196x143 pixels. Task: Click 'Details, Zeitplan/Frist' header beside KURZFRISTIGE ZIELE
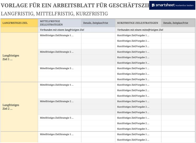[178, 23]
